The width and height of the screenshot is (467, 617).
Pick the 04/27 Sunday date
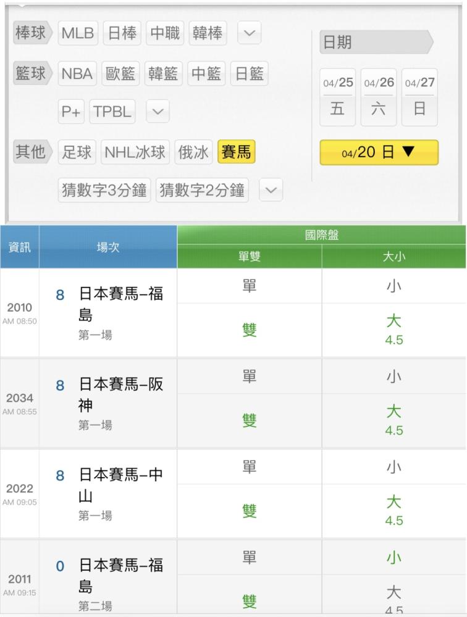coord(419,97)
